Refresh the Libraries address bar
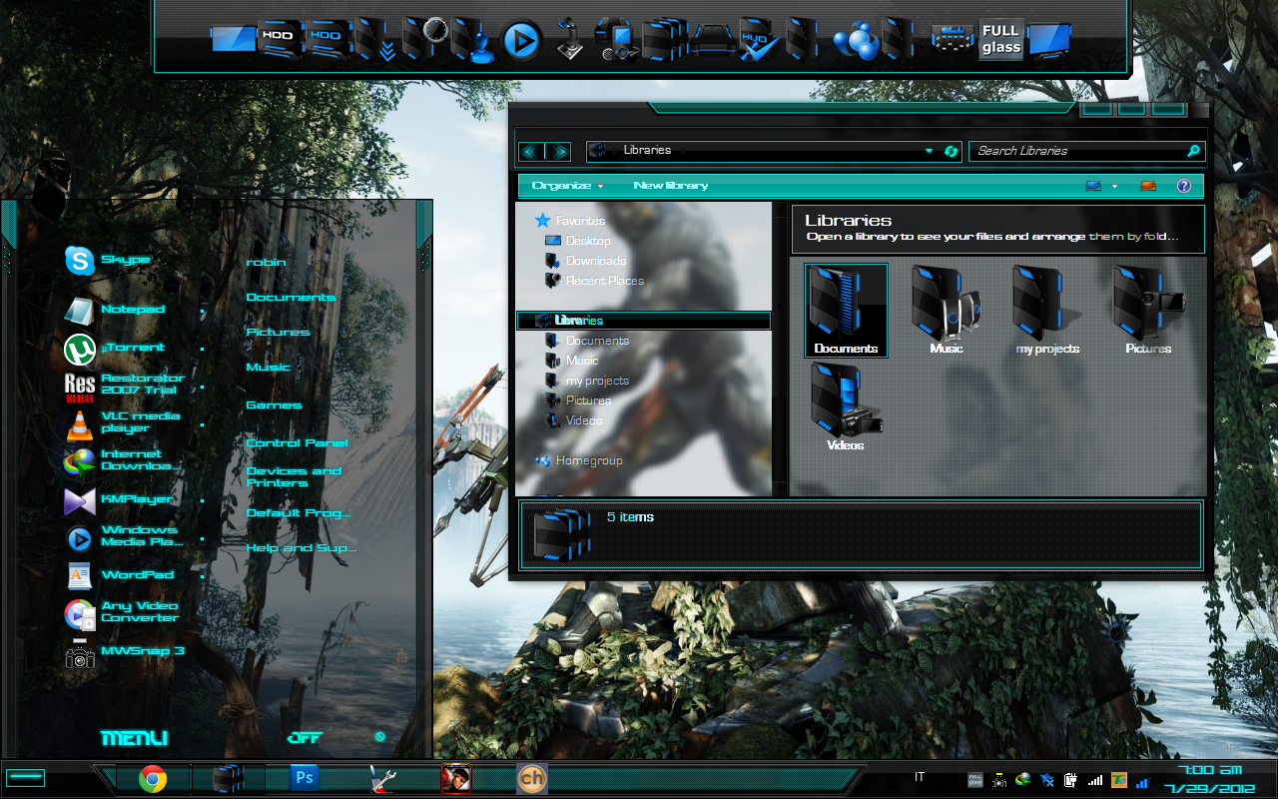The height and width of the screenshot is (799, 1278). [952, 151]
